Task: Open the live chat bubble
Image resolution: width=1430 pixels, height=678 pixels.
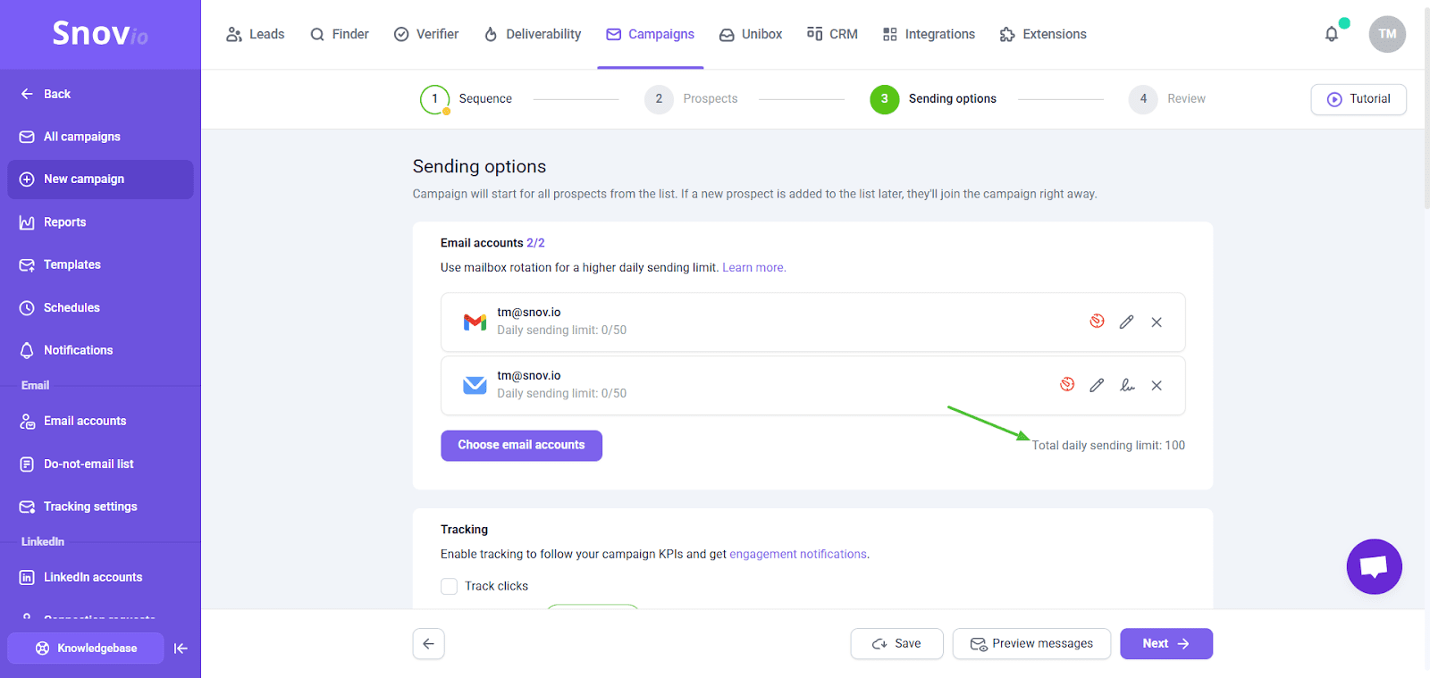Action: tap(1374, 566)
